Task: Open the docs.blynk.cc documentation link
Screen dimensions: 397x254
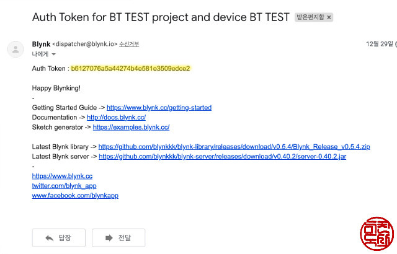Action: pyautogui.click(x=116, y=118)
